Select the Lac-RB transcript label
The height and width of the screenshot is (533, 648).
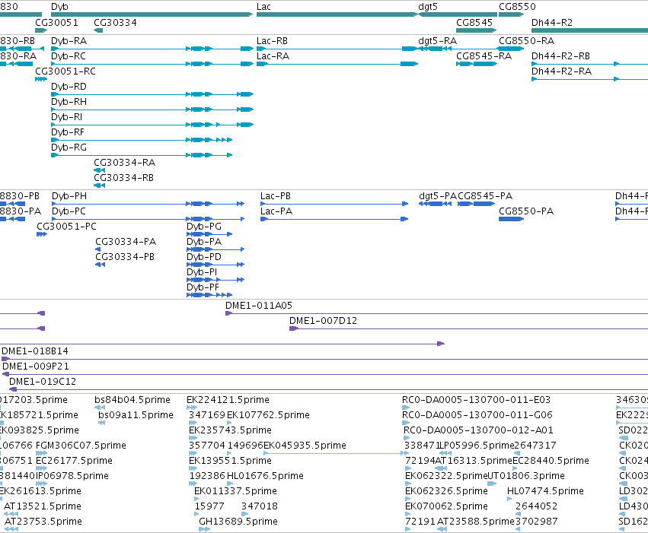272,41
